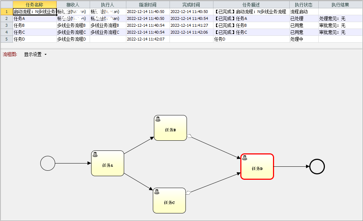The image size is (363, 221).
Task: Click description 【已完成】任务B
Action: 251,25
